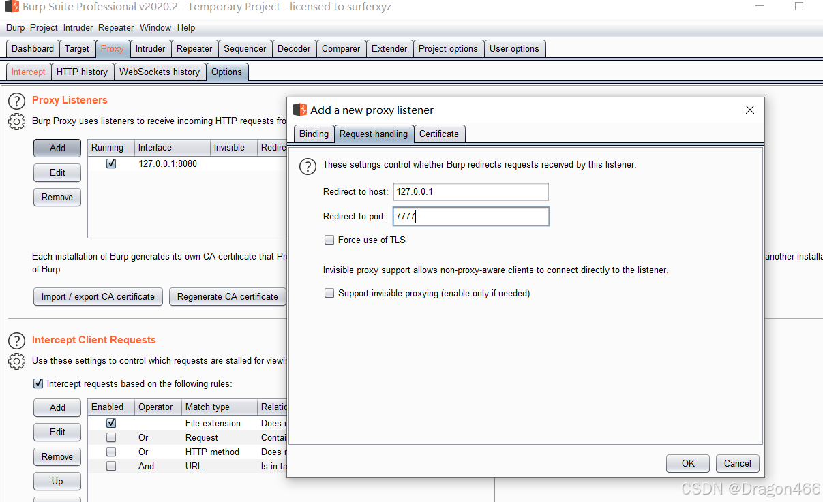Select the Proxy tab
The image size is (823, 502).
[x=113, y=48]
